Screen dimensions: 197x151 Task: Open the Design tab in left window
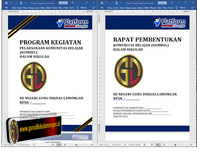[x=31, y=8]
